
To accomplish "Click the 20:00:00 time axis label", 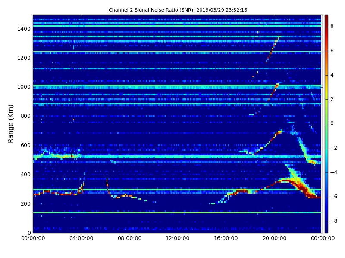I will [274, 238].
